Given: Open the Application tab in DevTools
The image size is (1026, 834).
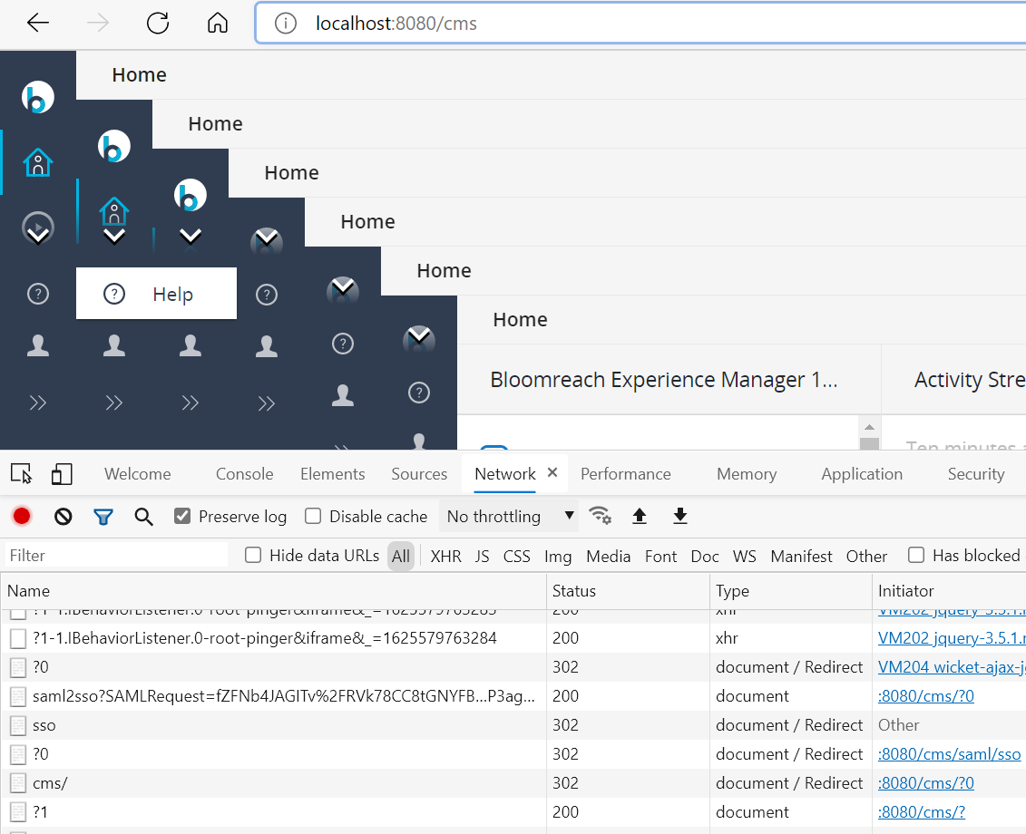Looking at the screenshot, I should point(861,474).
